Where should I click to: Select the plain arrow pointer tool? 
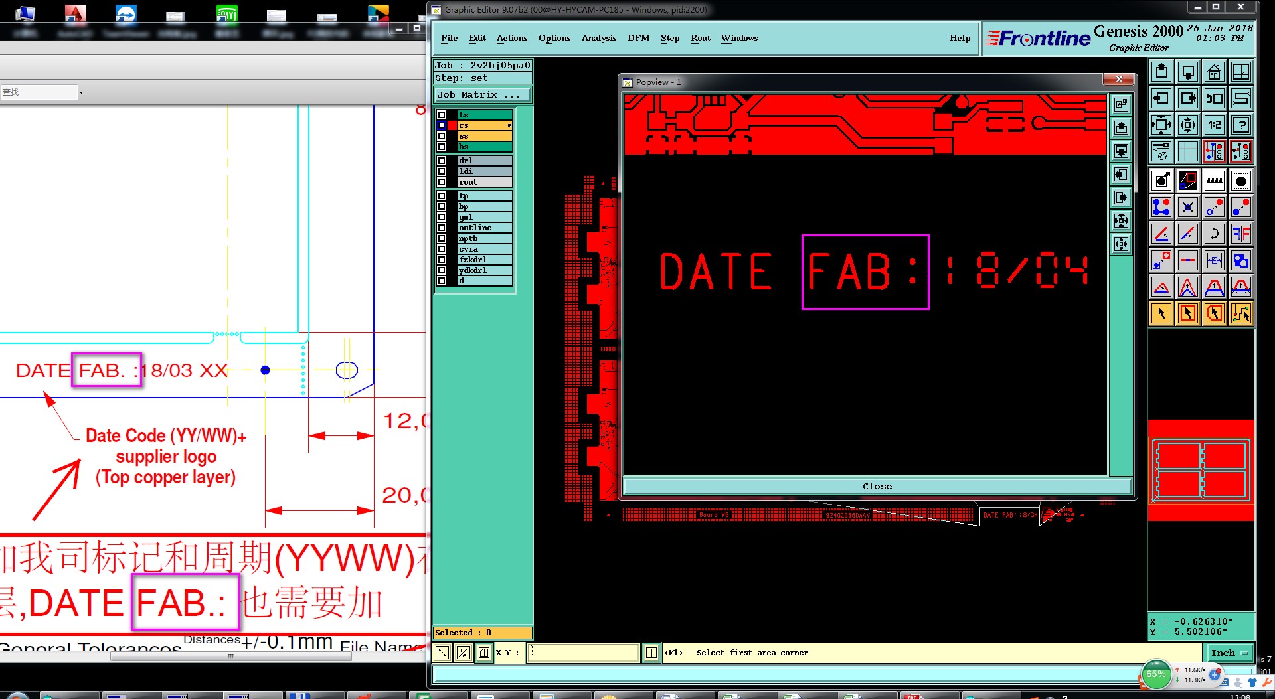1161,313
